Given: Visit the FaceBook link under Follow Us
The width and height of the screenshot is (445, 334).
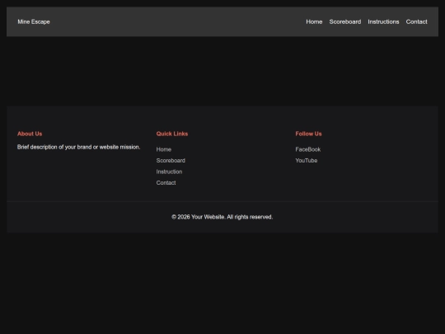Looking at the screenshot, I should [x=308, y=149].
